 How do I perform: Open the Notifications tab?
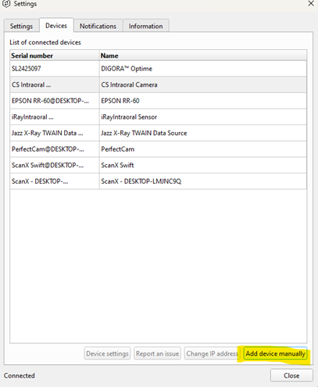98,26
